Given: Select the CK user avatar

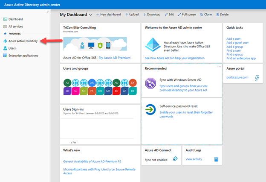Looking at the screenshot, I should [133, 83].
